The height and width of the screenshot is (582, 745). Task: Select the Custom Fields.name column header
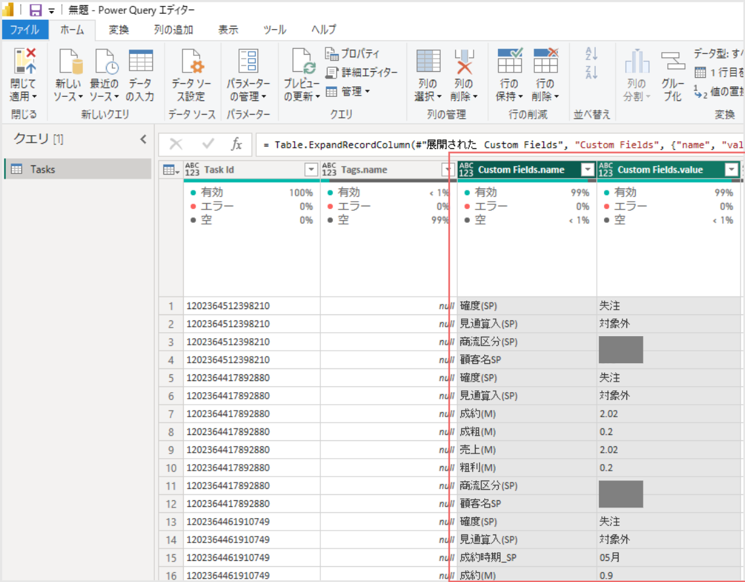[526, 170]
